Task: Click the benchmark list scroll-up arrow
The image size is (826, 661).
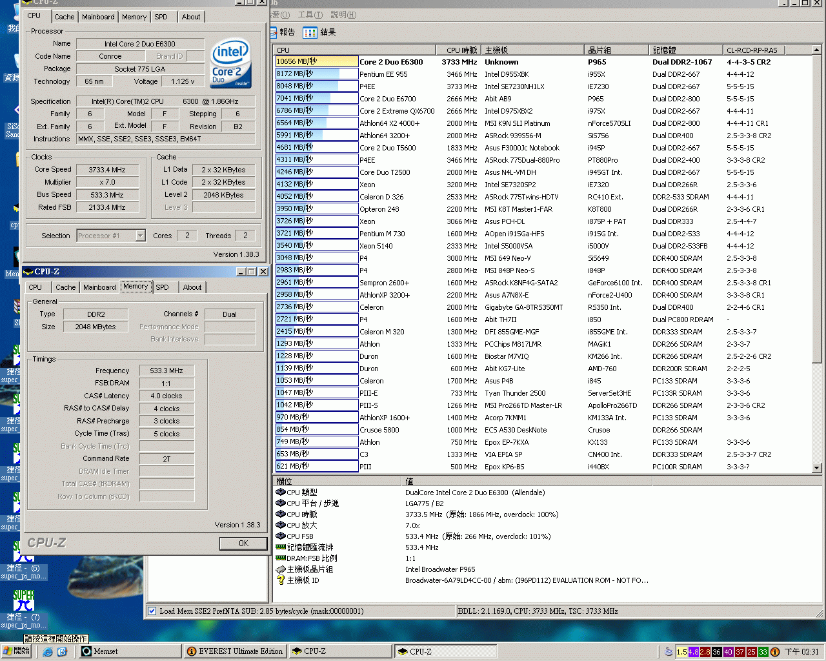Action: pos(817,50)
